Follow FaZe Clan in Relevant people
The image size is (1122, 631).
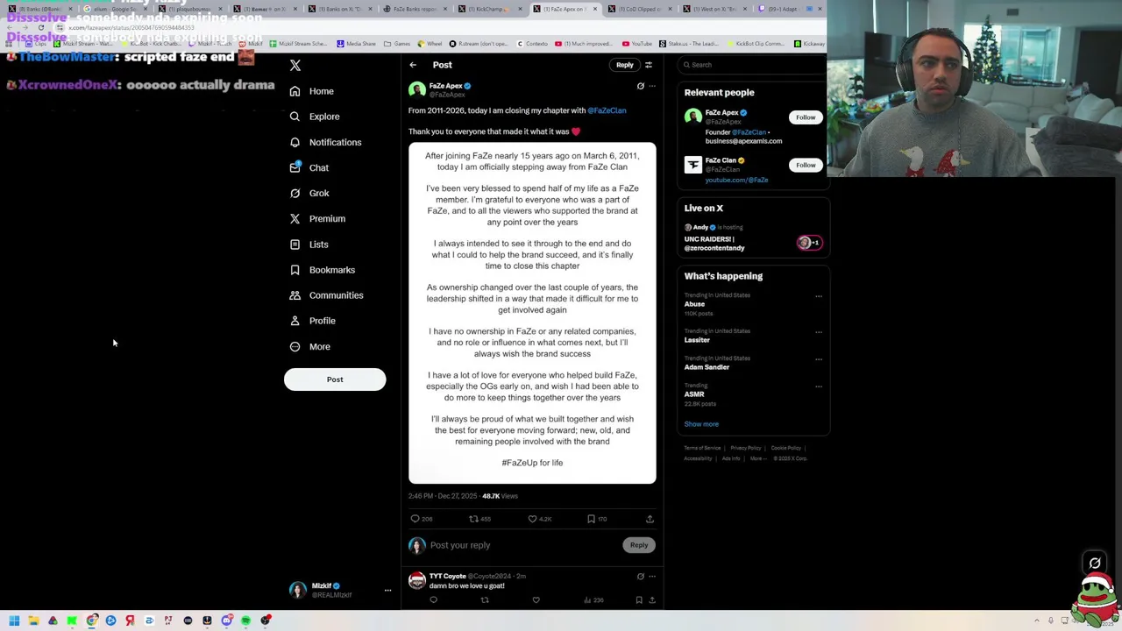pyautogui.click(x=806, y=165)
